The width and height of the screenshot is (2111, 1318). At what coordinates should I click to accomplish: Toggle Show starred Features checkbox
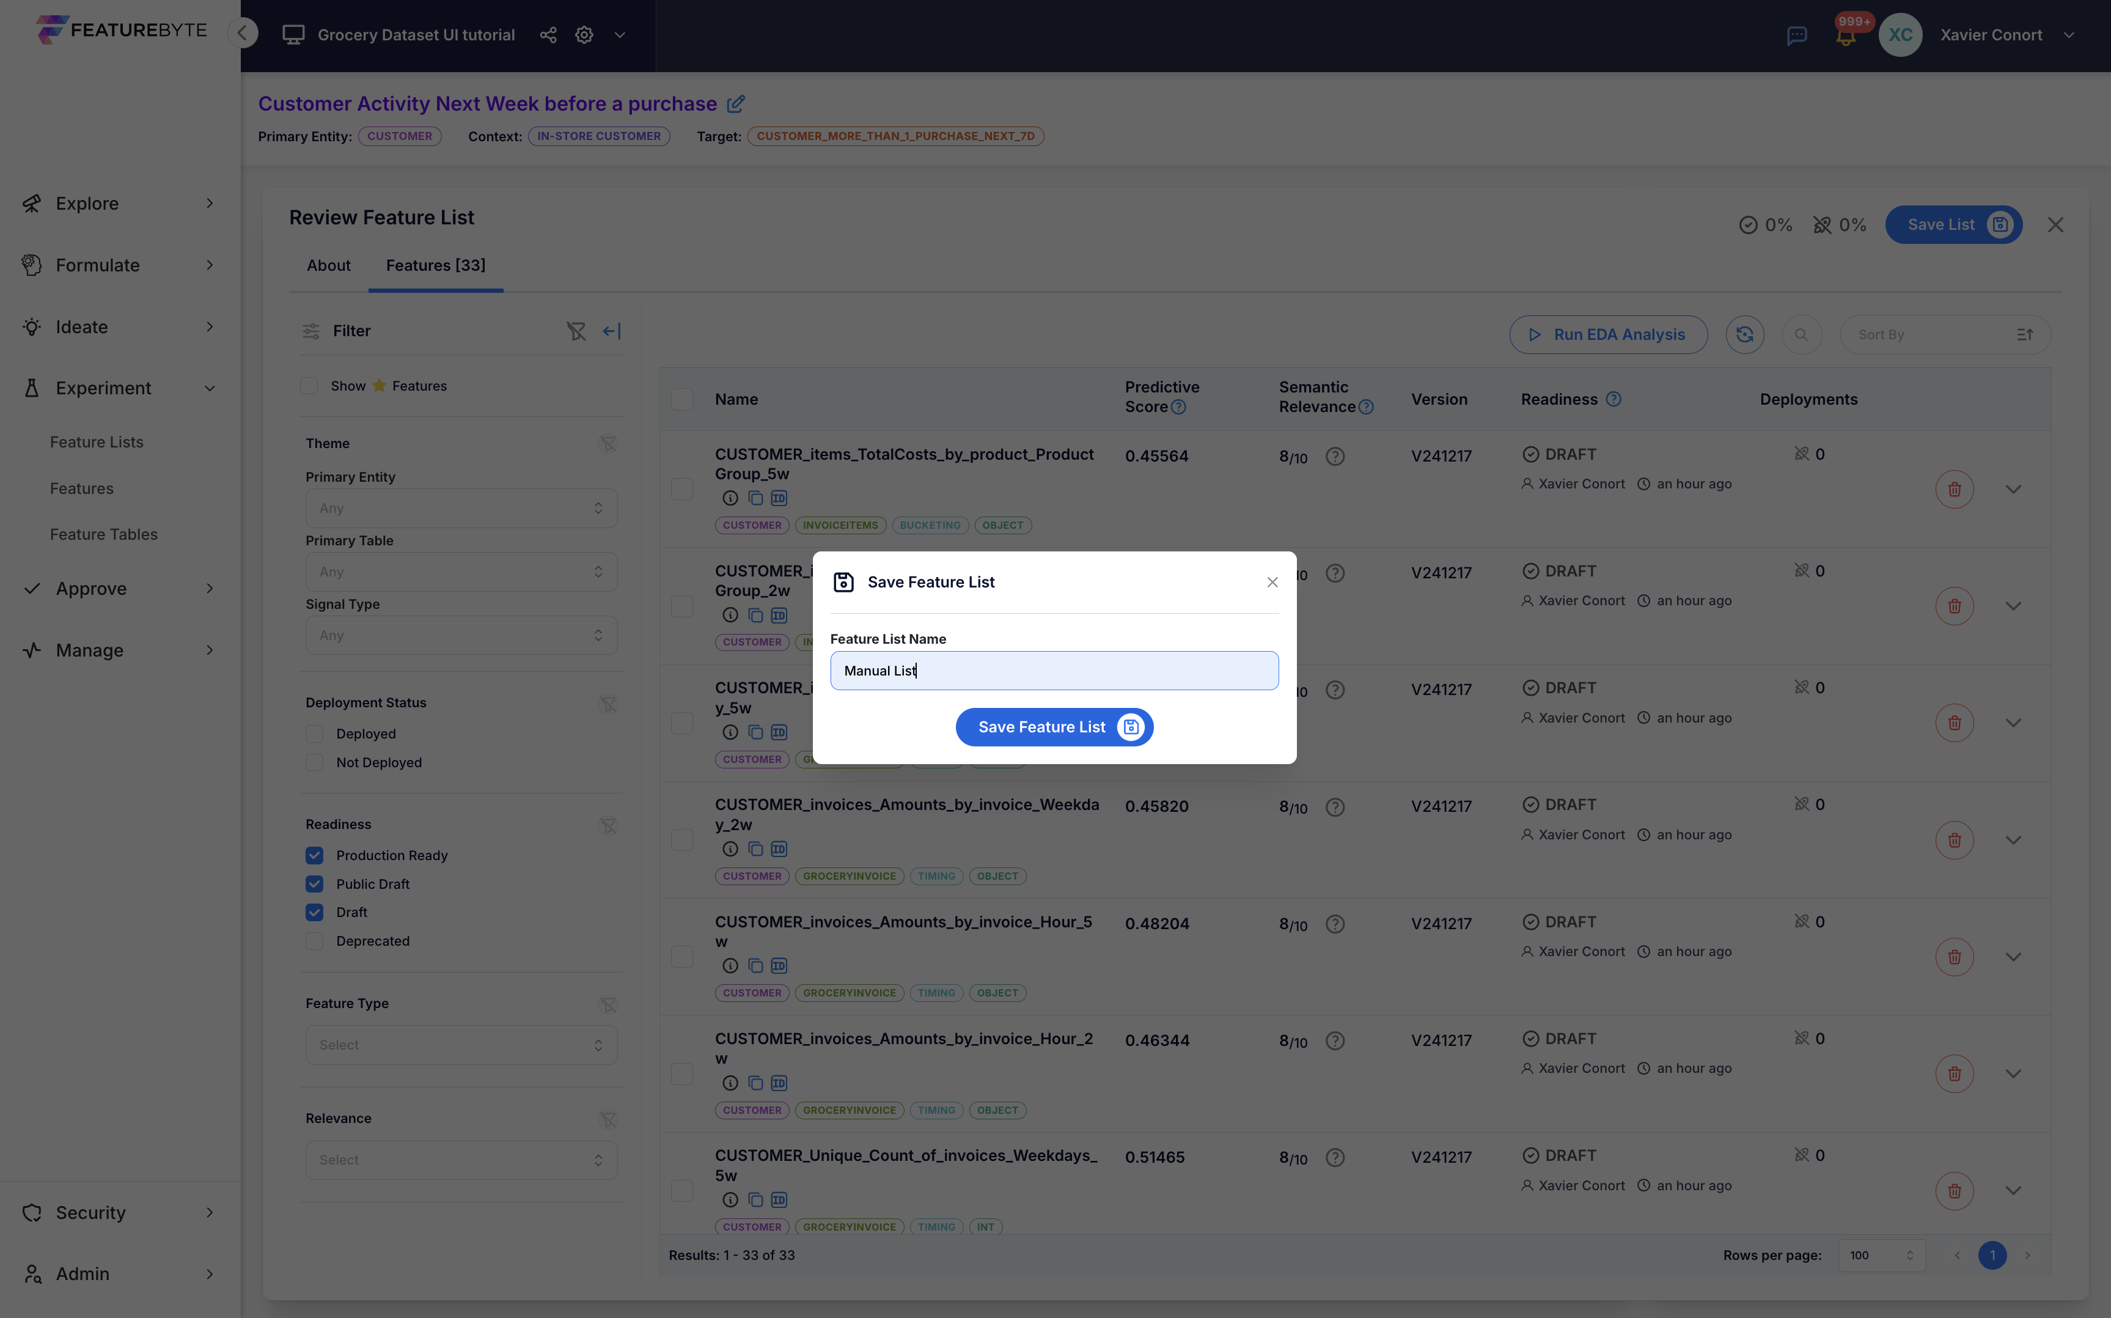(x=309, y=386)
